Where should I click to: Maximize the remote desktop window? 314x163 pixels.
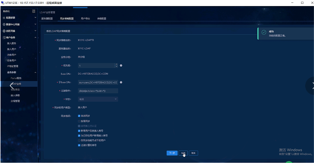click(302, 3)
